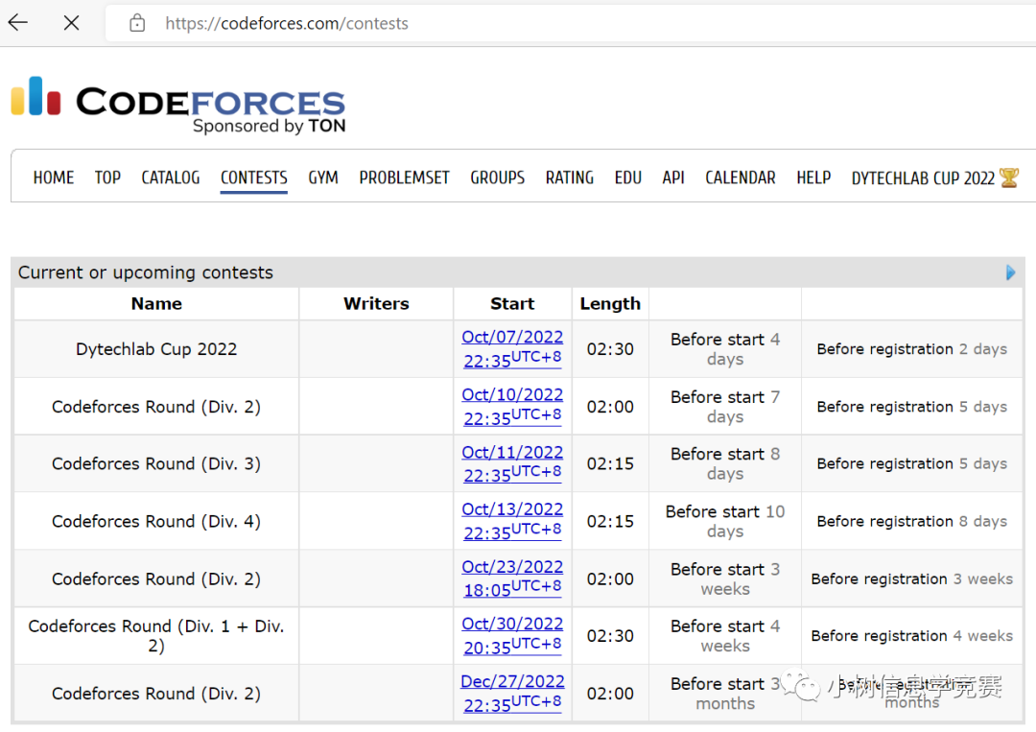1036x732 pixels.
Task: Click the Dytechlab Cup 2022 contest name
Action: 156,349
